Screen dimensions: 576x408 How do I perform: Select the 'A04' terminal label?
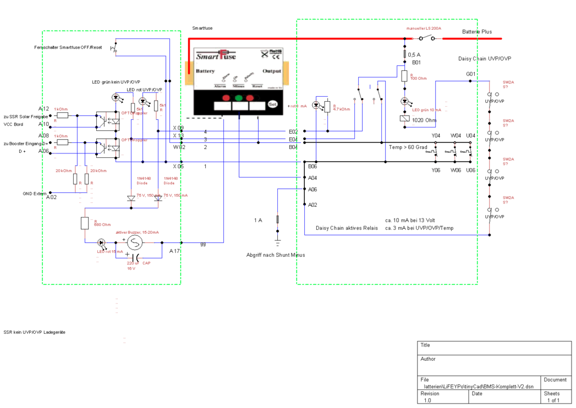tap(312, 178)
